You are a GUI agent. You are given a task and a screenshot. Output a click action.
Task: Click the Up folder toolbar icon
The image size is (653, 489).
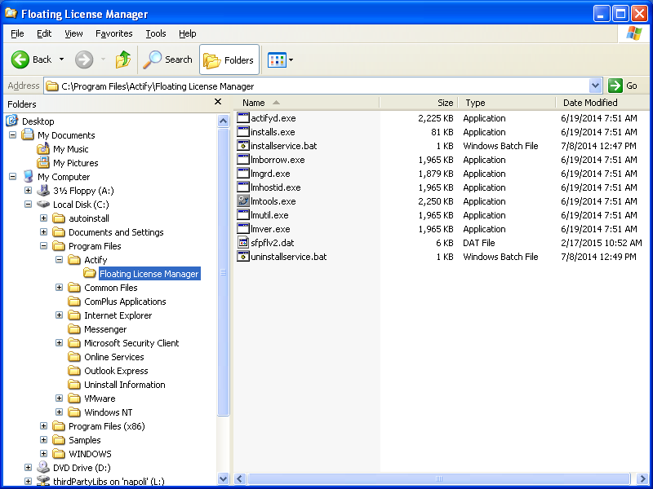[123, 59]
